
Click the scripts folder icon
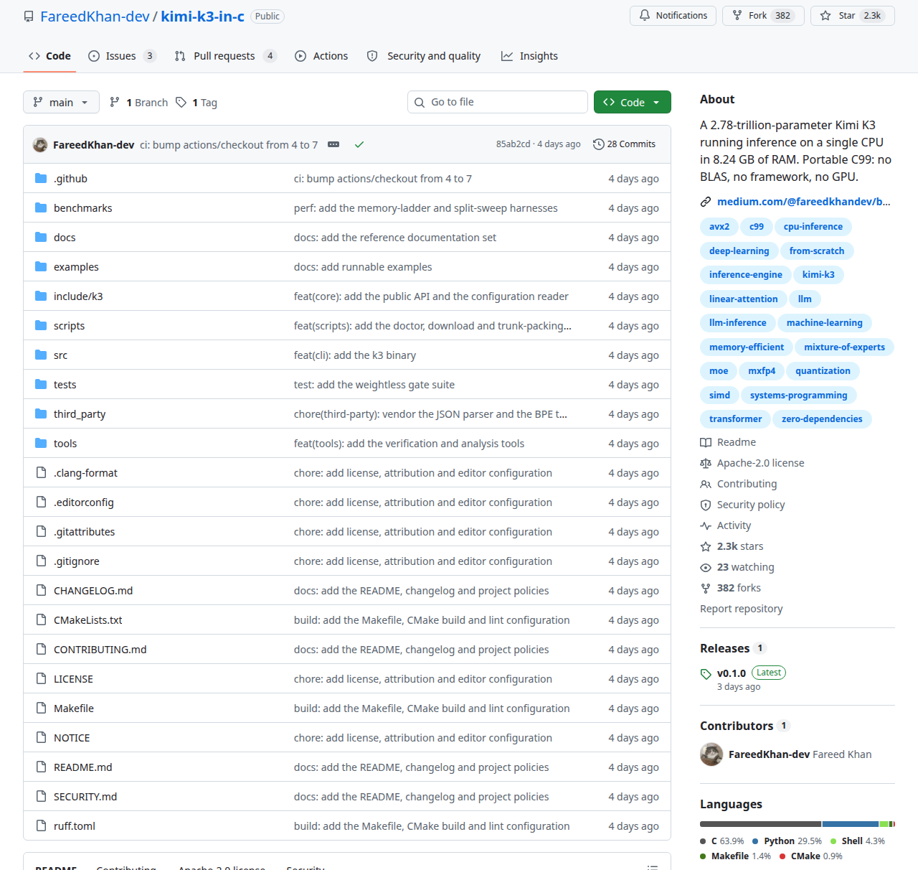click(41, 325)
